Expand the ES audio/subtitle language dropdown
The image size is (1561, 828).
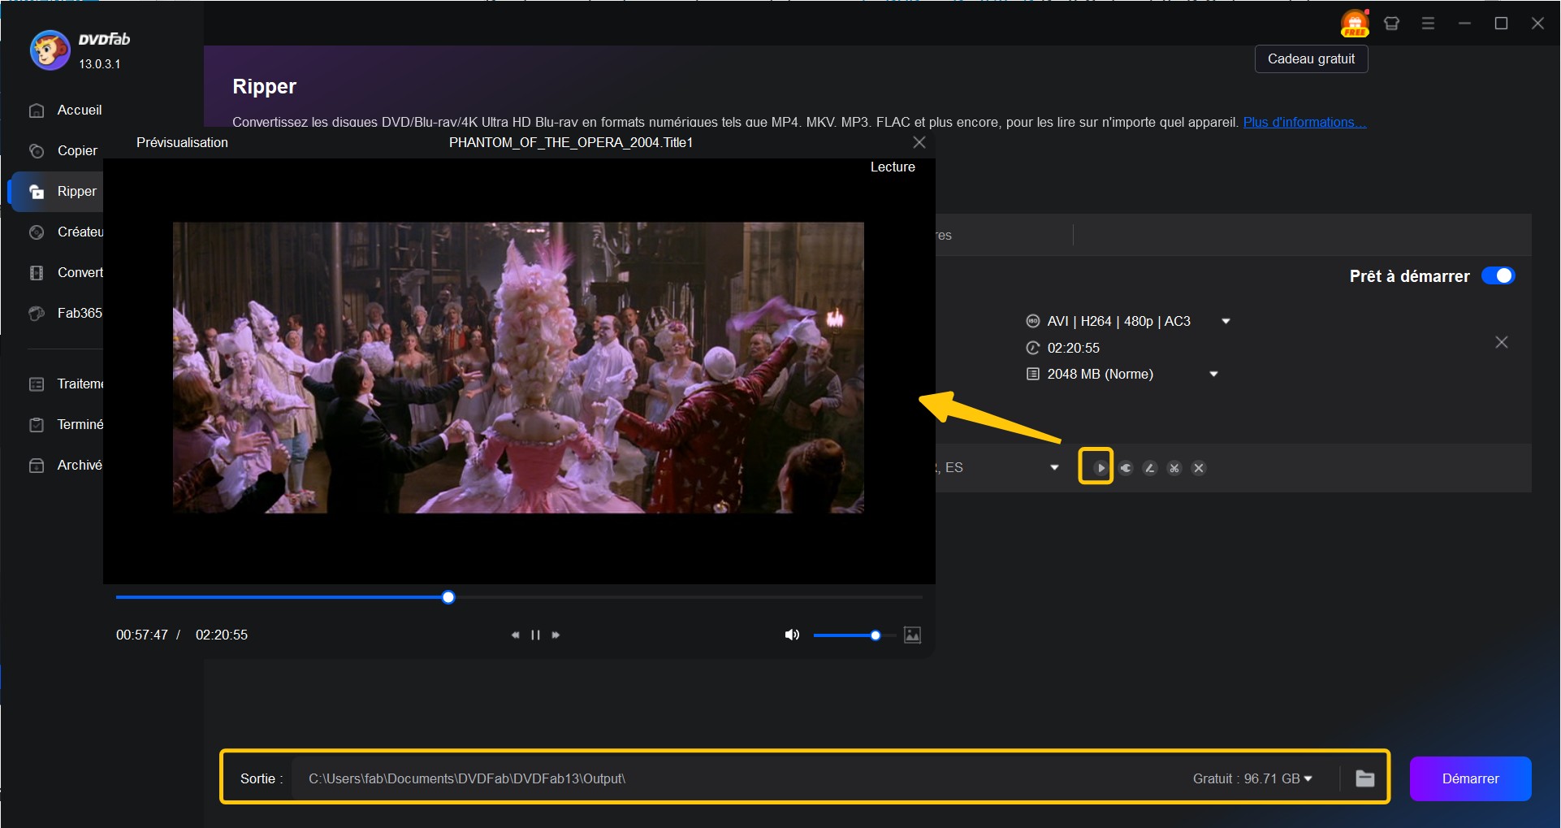[x=1054, y=467]
